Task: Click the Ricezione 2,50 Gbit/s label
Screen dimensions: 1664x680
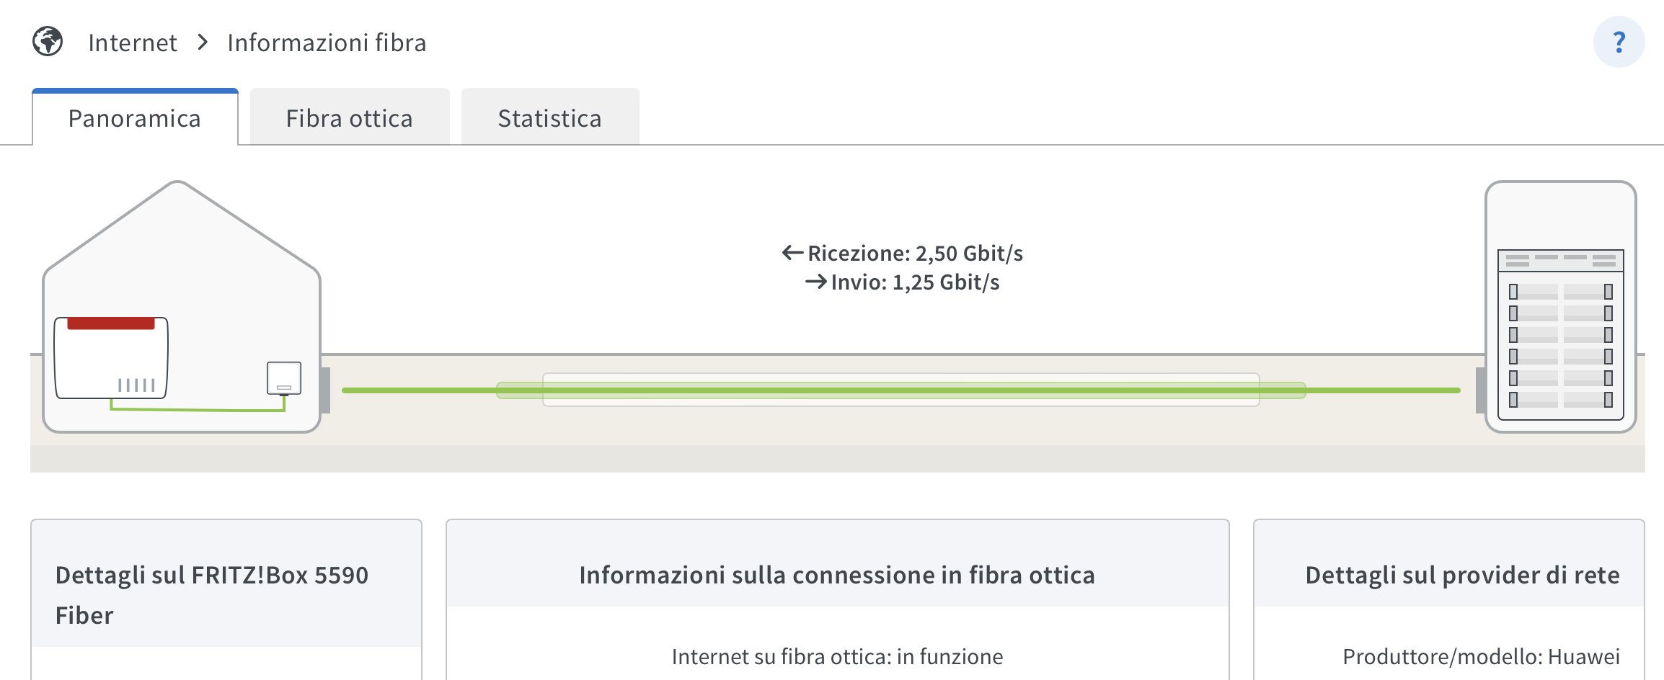Action: point(915,253)
